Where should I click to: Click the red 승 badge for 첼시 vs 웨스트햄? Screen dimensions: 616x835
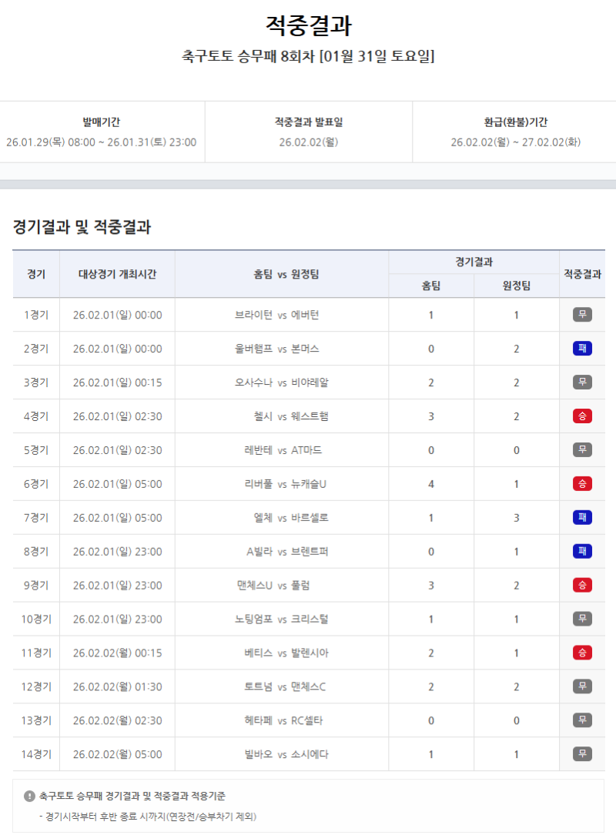(582, 416)
